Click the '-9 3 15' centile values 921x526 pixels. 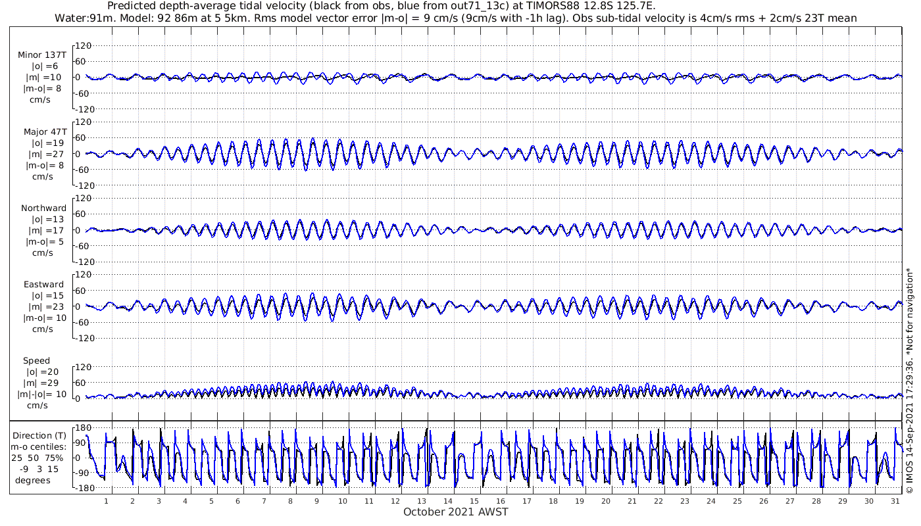(39, 469)
